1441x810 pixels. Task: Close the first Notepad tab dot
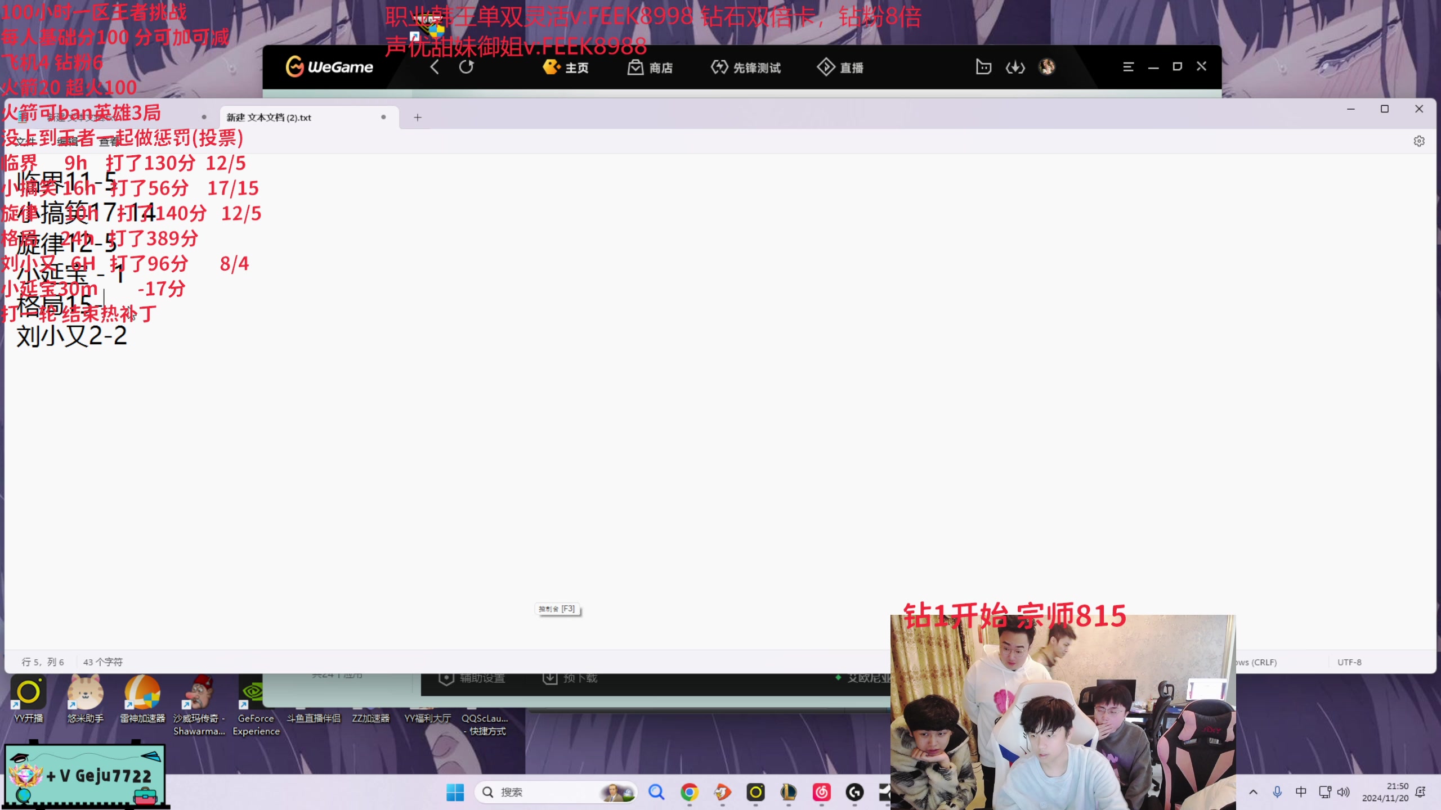pyautogui.click(x=204, y=117)
